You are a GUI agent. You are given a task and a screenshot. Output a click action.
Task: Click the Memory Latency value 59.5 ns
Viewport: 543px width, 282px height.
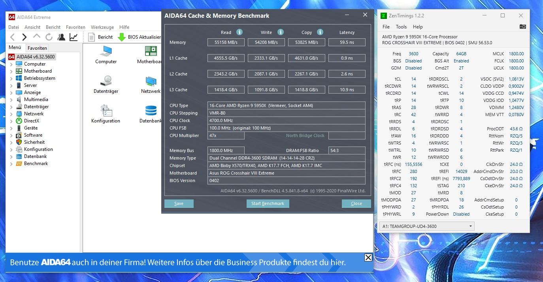pyautogui.click(x=347, y=42)
